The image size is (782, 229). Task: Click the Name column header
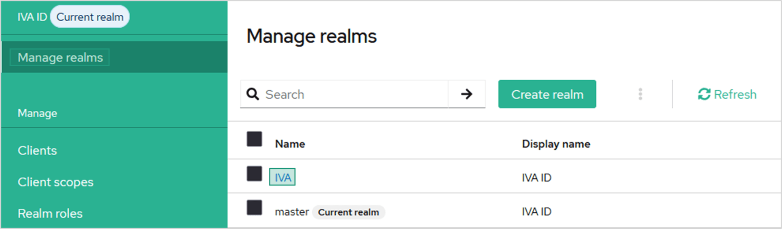coord(290,144)
